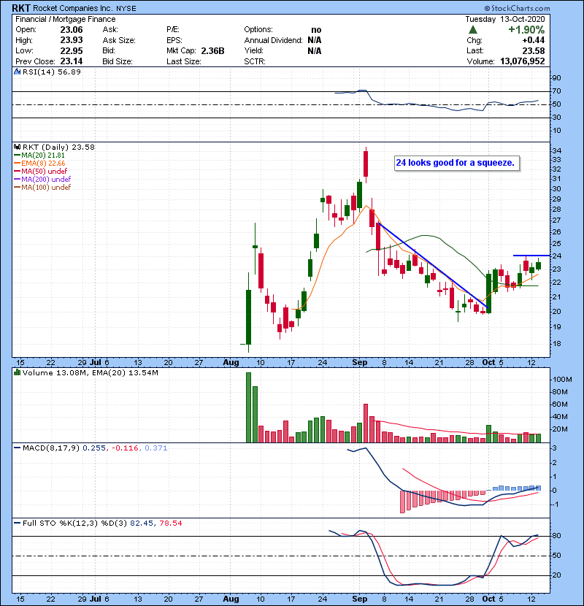Open the StockCharts.com watermark link
584x606 pixels.
517,8
